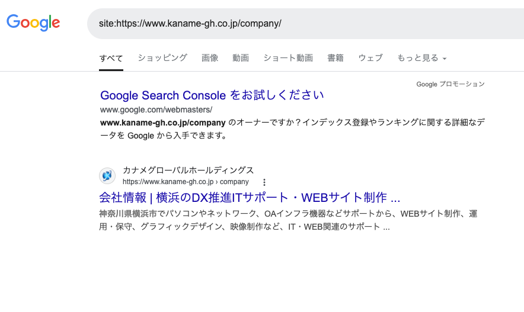Open the 動画 search tab
The width and height of the screenshot is (524, 312).
(241, 58)
